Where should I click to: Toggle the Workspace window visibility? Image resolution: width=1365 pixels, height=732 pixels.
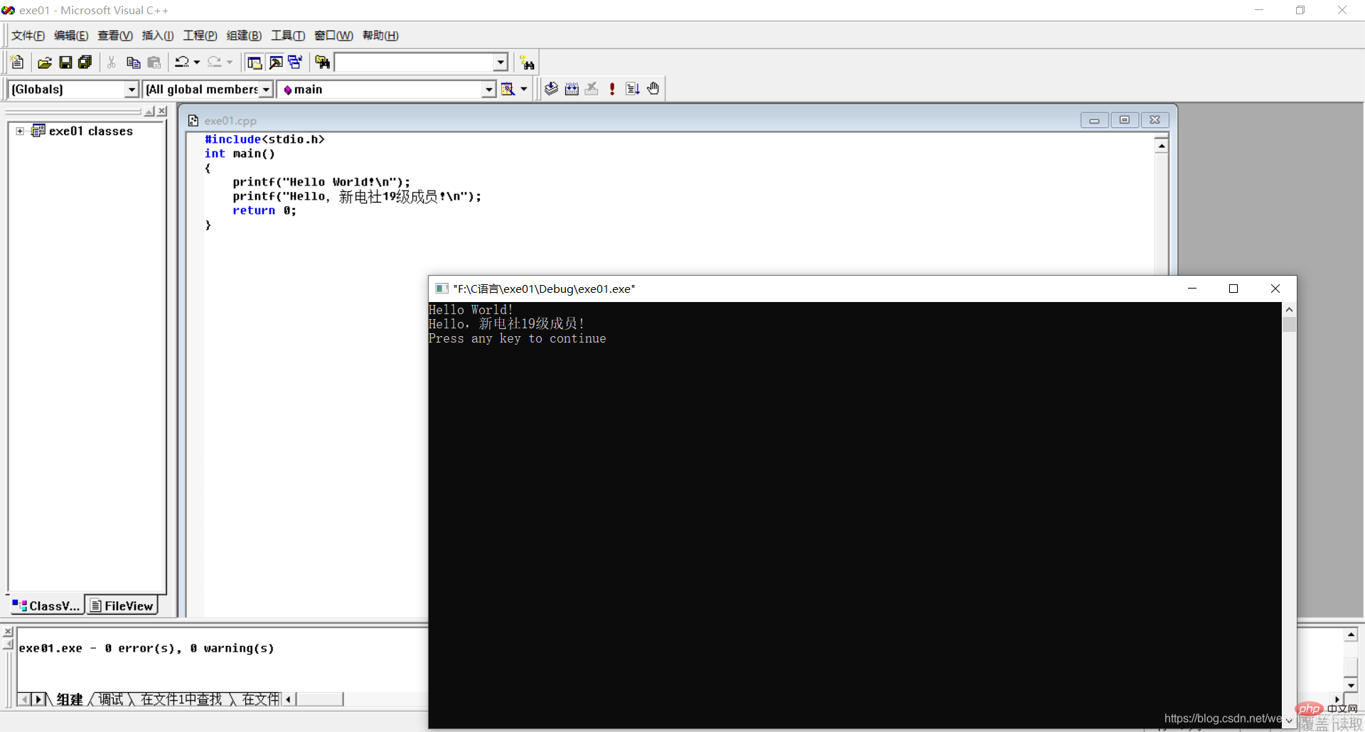(254, 62)
